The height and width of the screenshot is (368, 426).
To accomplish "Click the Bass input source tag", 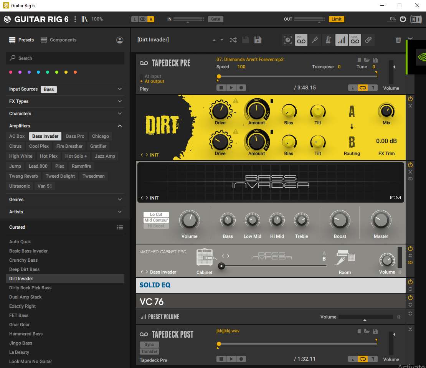I will tap(49, 89).
